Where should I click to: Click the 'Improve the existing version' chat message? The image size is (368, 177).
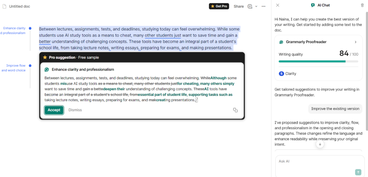coord(335,109)
